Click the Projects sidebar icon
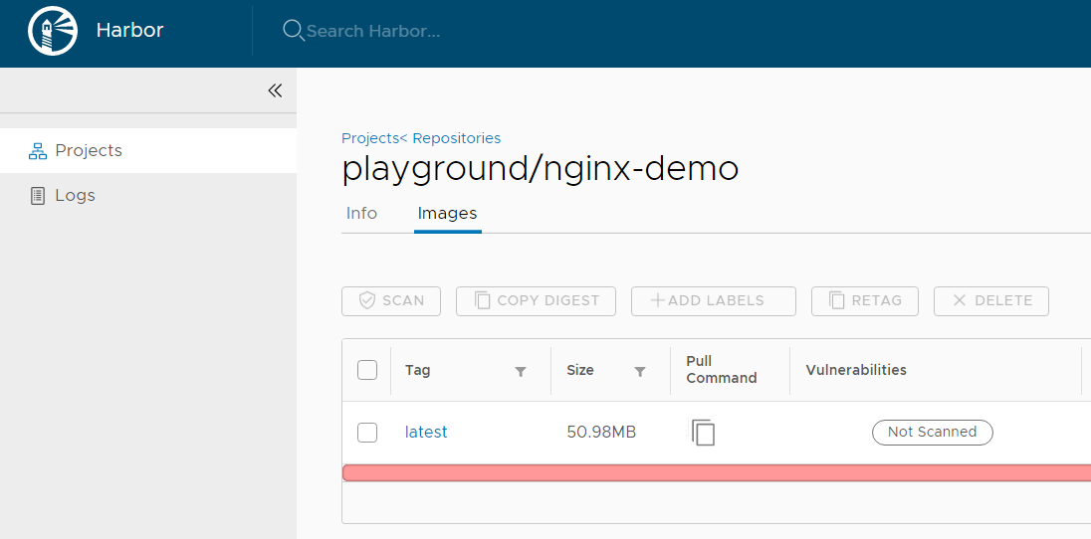 (x=38, y=151)
